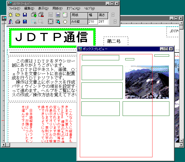This screenshot has width=185, height=162.
Task: Open the ファイル(F) menu
Action: pyautogui.click(x=15, y=8)
